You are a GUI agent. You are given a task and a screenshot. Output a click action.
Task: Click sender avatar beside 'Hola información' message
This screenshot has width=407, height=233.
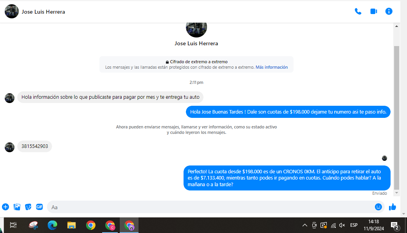(10, 98)
